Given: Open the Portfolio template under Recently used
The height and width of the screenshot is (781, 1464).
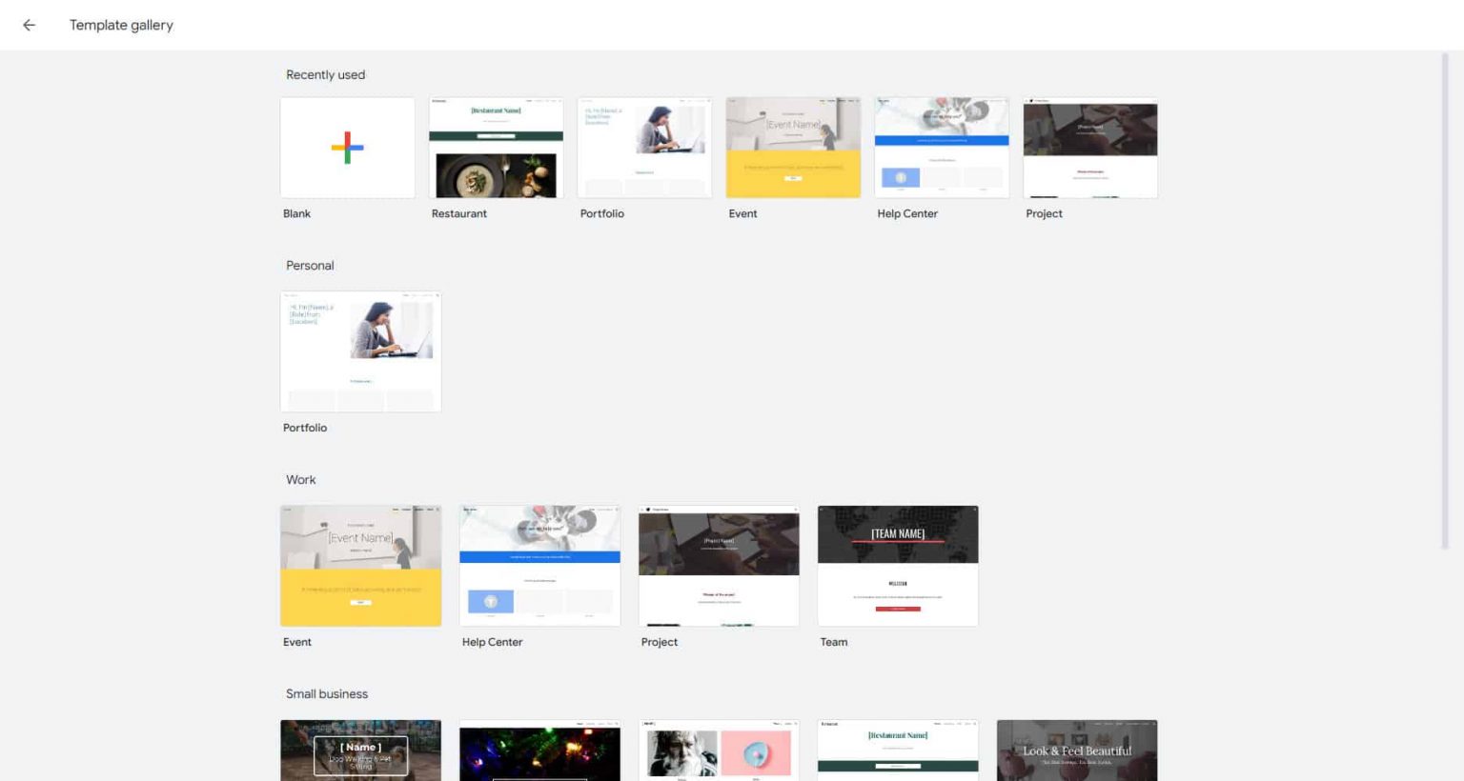Looking at the screenshot, I should [x=644, y=148].
